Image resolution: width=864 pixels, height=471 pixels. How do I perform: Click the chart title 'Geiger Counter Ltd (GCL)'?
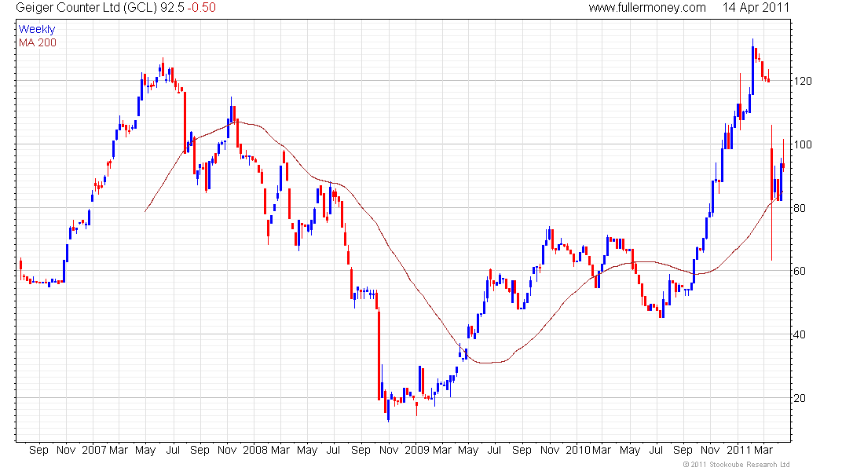(86, 8)
